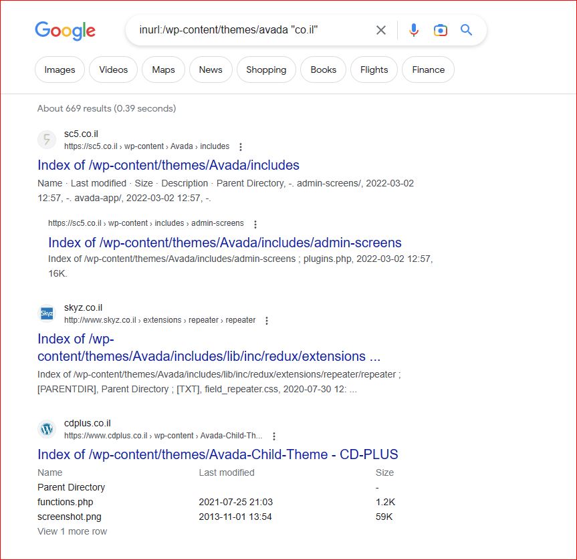Click the sc5.co.il admin-screens breadcrumb URL
The width and height of the screenshot is (577, 560).
click(146, 223)
